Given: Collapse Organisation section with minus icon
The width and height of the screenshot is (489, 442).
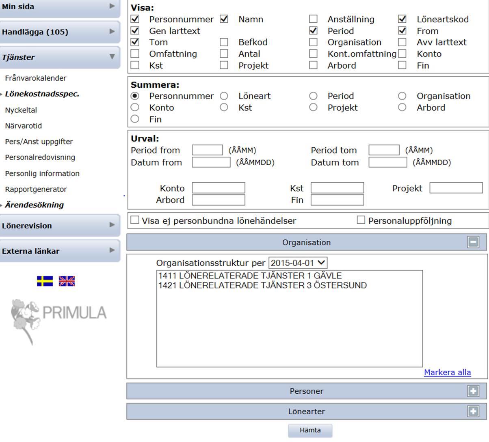Looking at the screenshot, I should tap(473, 242).
